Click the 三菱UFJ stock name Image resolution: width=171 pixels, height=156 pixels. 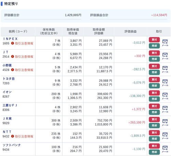click(x=10, y=105)
